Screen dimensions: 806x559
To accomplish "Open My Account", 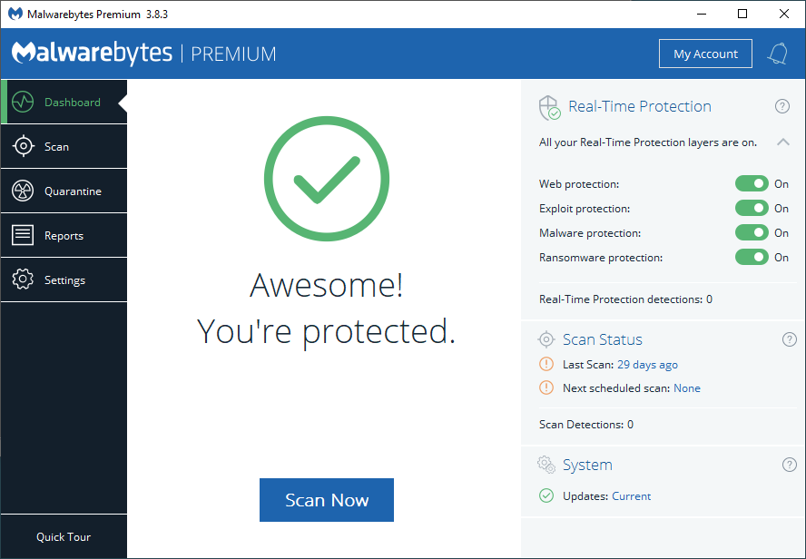I will pyautogui.click(x=705, y=54).
